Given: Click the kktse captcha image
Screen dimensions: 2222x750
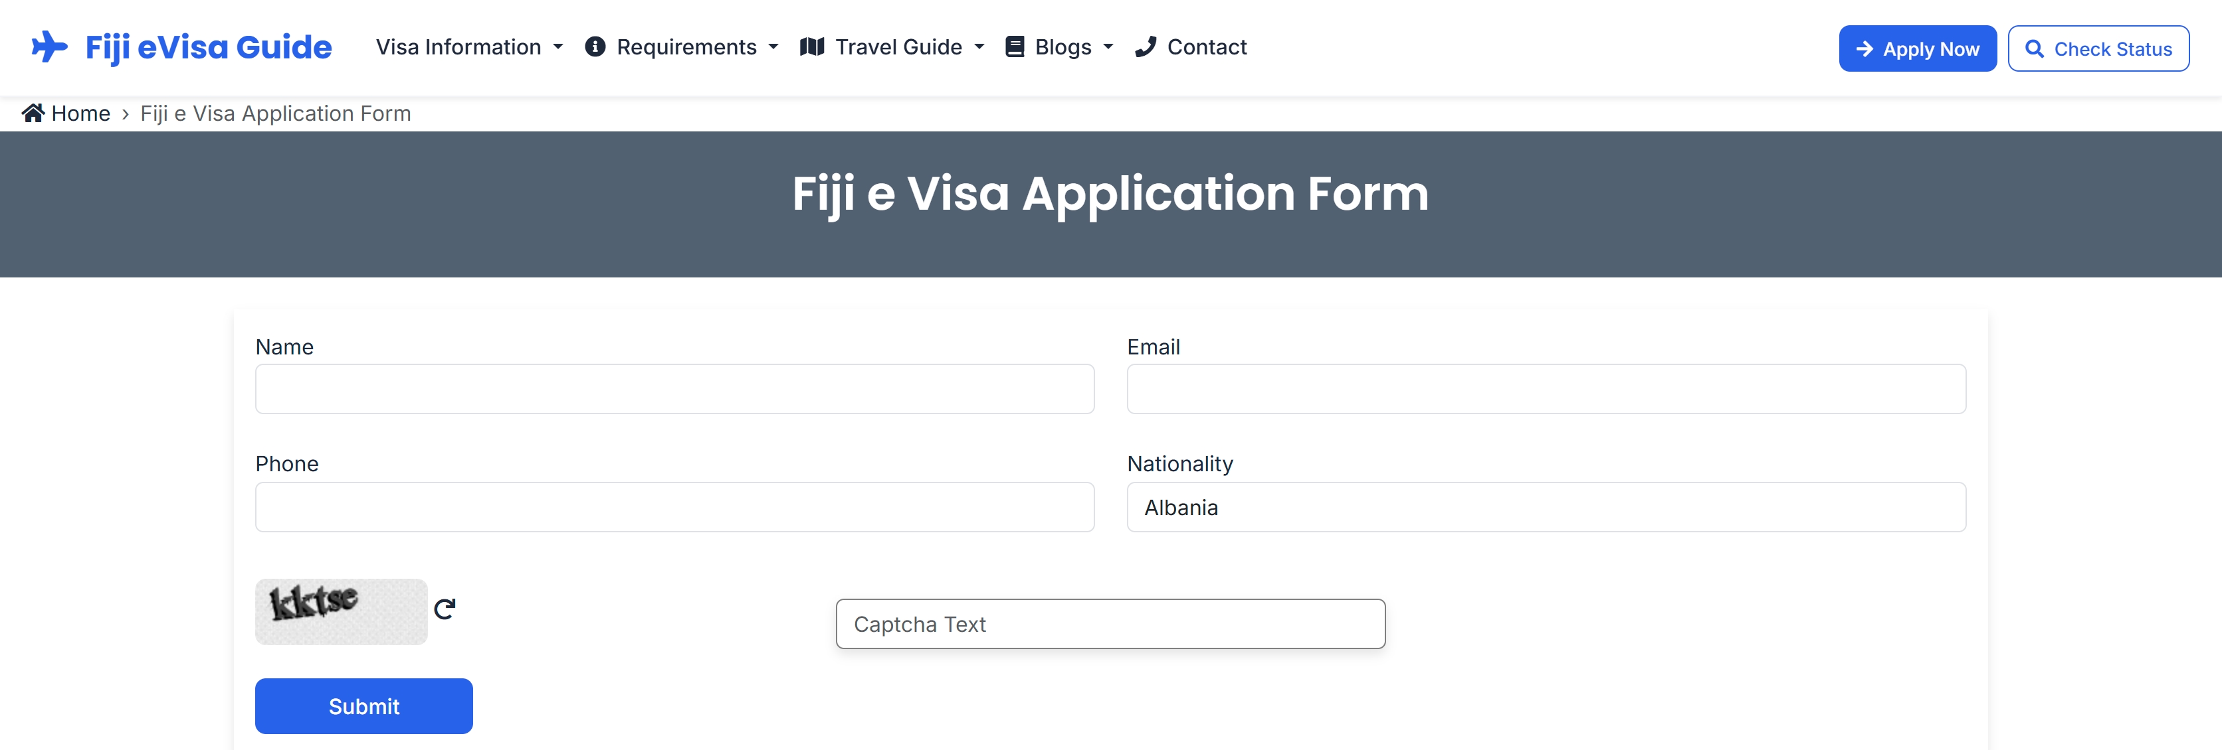Looking at the screenshot, I should (x=341, y=611).
